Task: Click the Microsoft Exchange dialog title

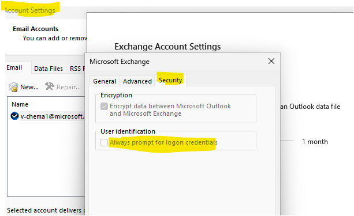Action: pos(120,62)
